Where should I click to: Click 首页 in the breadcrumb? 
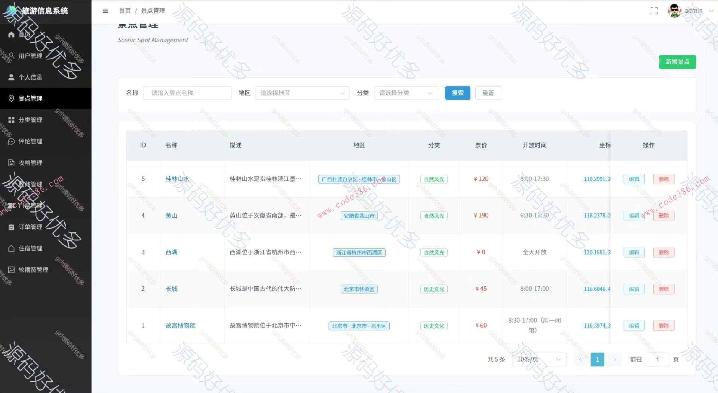(125, 10)
